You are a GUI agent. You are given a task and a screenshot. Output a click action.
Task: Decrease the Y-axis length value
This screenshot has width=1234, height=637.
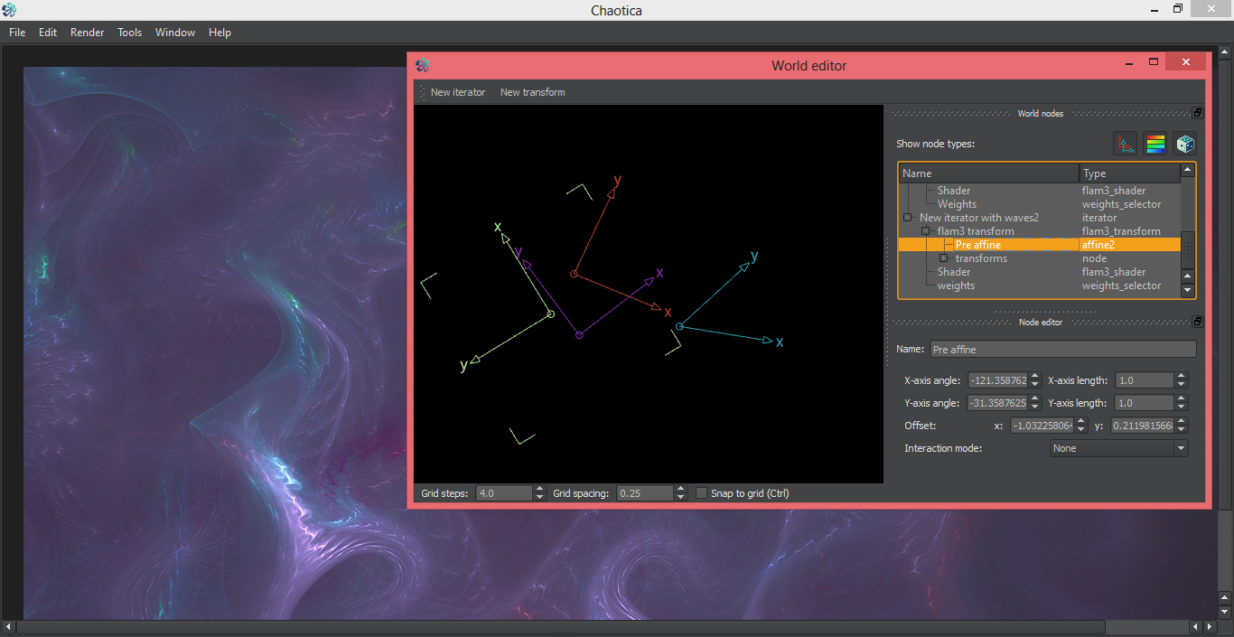point(1182,407)
